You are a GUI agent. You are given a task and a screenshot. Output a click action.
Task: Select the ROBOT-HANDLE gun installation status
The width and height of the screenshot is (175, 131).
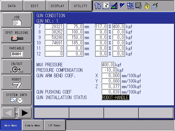(115, 97)
